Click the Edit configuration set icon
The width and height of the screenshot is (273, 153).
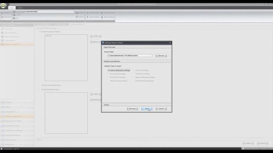(14, 18)
